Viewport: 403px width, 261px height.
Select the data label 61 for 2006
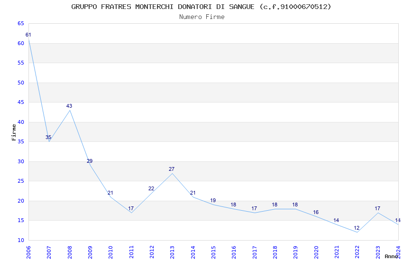coord(28,35)
